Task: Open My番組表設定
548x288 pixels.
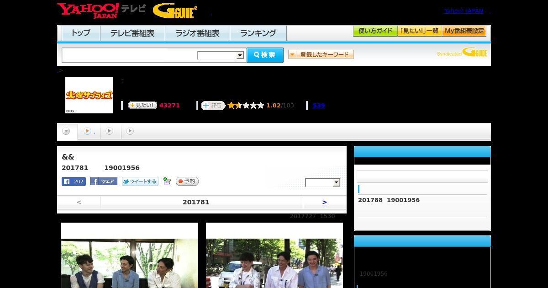Action: click(464, 31)
